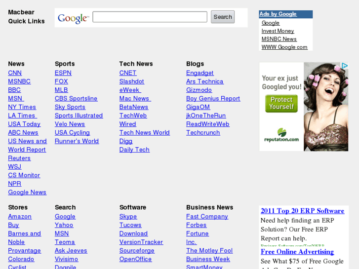Open the Ars Technica link
This screenshot has width=359, height=269.
click(205, 81)
